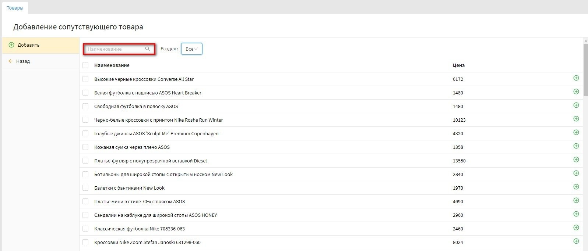Click the magnifier search icon
The image size is (588, 251).
[x=147, y=49]
